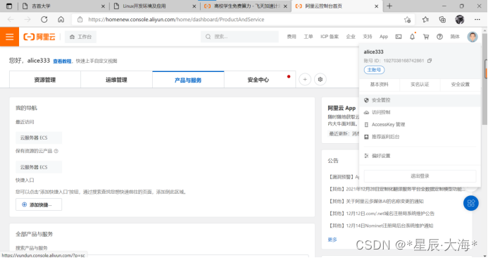The width and height of the screenshot is (488, 258).
Task: Open the 12月14日 Nominet announcement
Action: tap(380, 226)
